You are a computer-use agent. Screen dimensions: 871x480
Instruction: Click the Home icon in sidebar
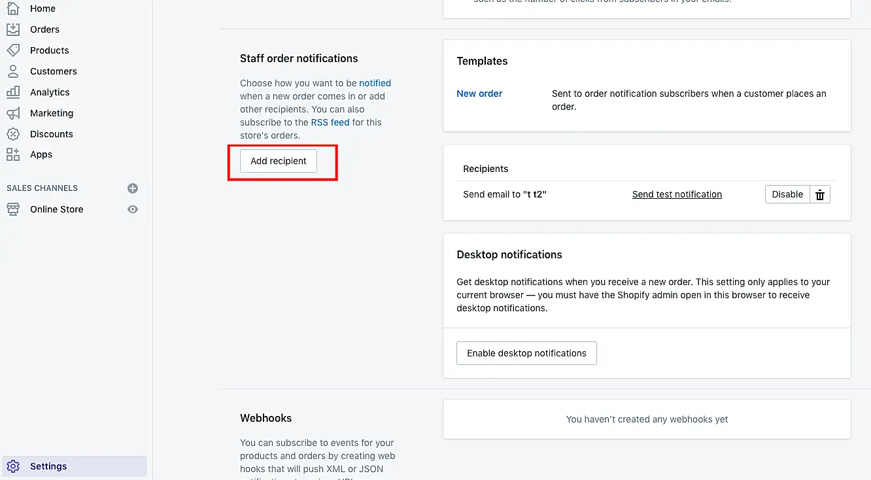[x=13, y=9]
